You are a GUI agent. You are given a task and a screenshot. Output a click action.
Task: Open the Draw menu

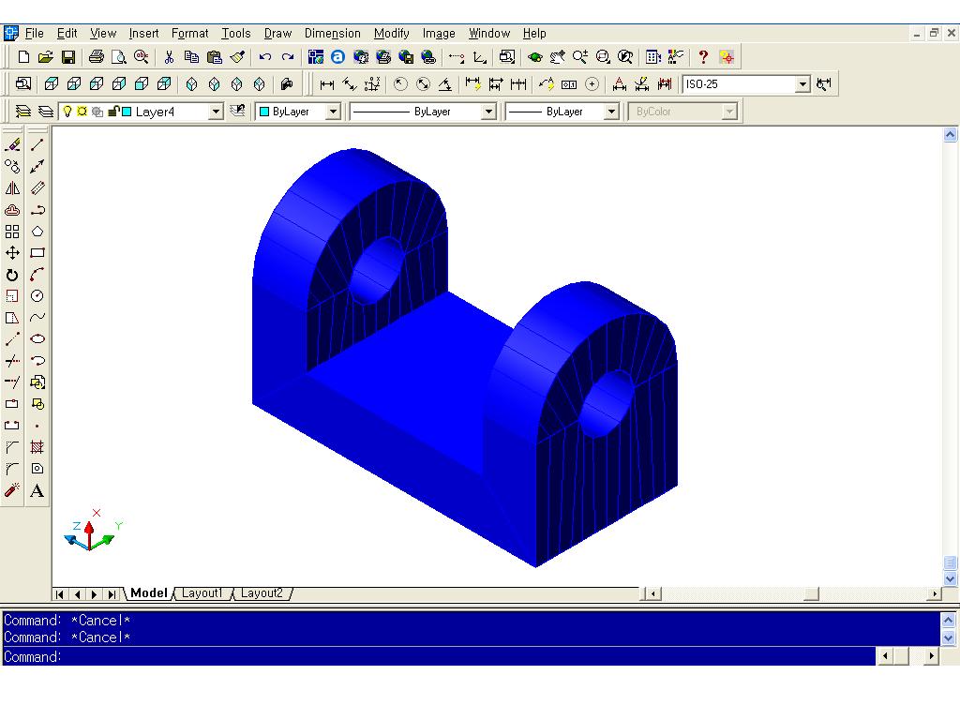[277, 33]
